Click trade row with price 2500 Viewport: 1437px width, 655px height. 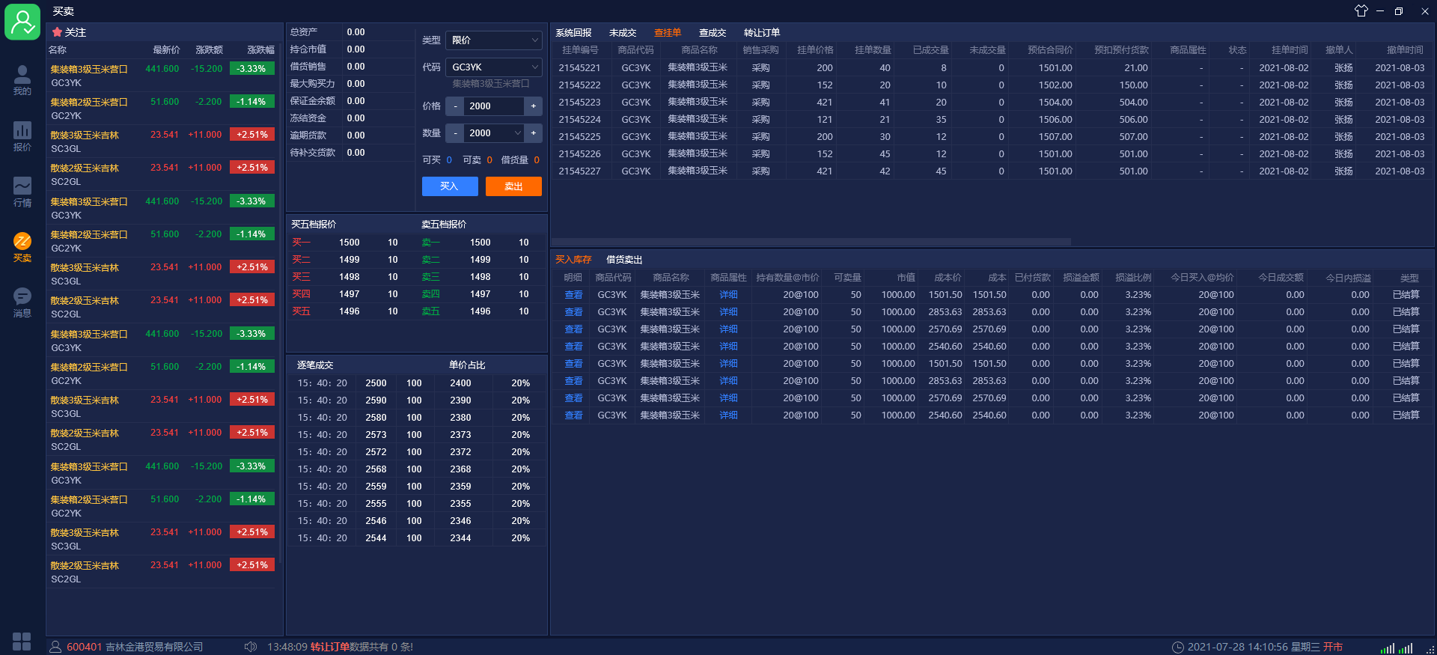(x=417, y=383)
